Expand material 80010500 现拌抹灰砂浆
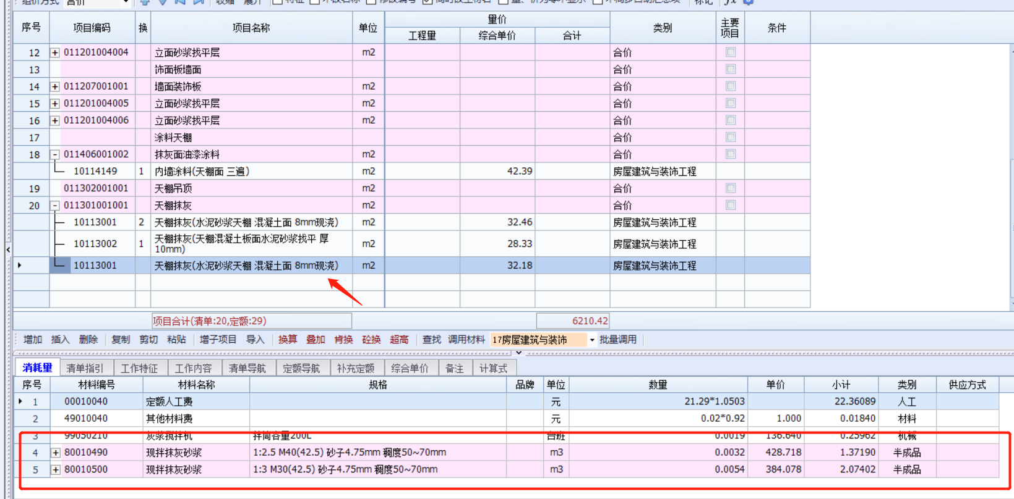Image resolution: width=1014 pixels, height=499 pixels. tap(56, 470)
